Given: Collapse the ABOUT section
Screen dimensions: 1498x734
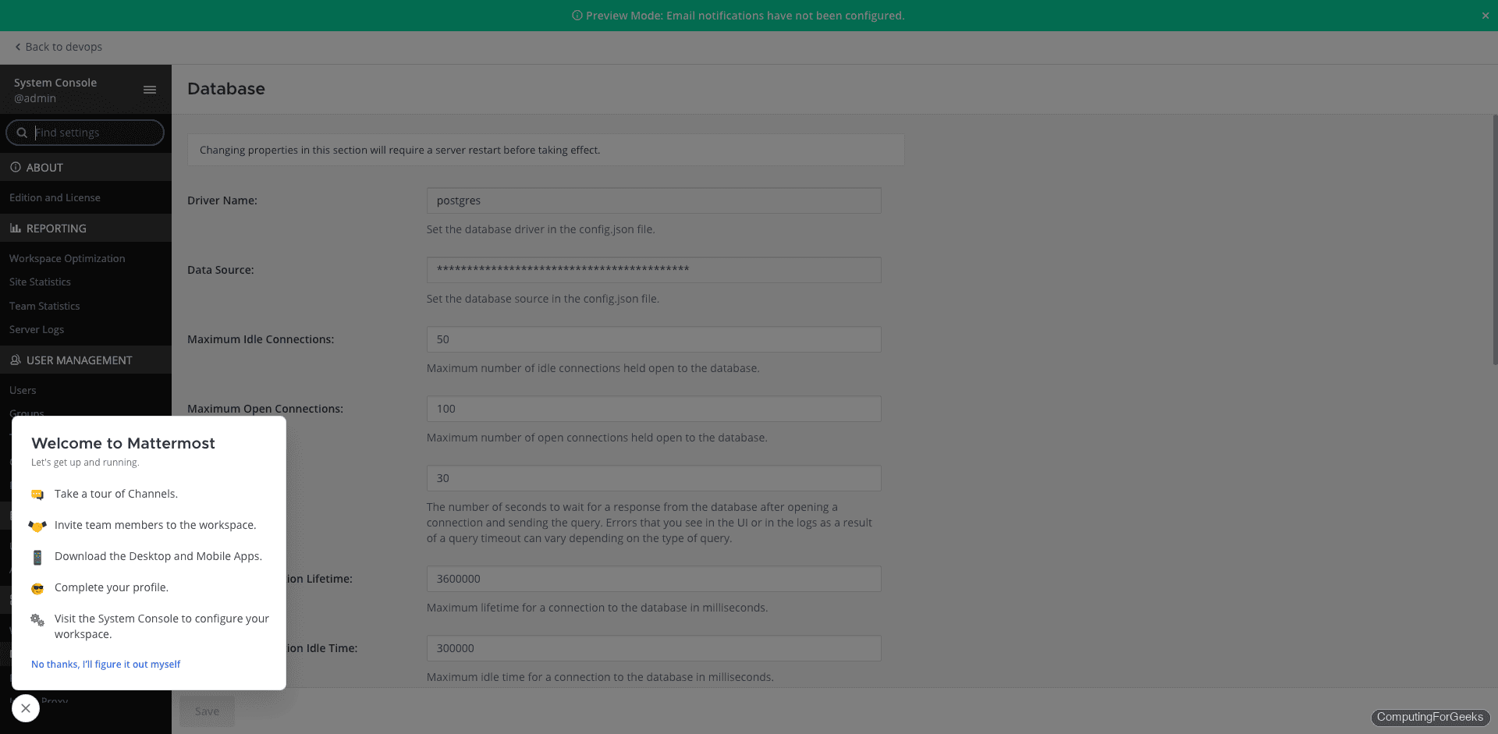Looking at the screenshot, I should tap(44, 167).
